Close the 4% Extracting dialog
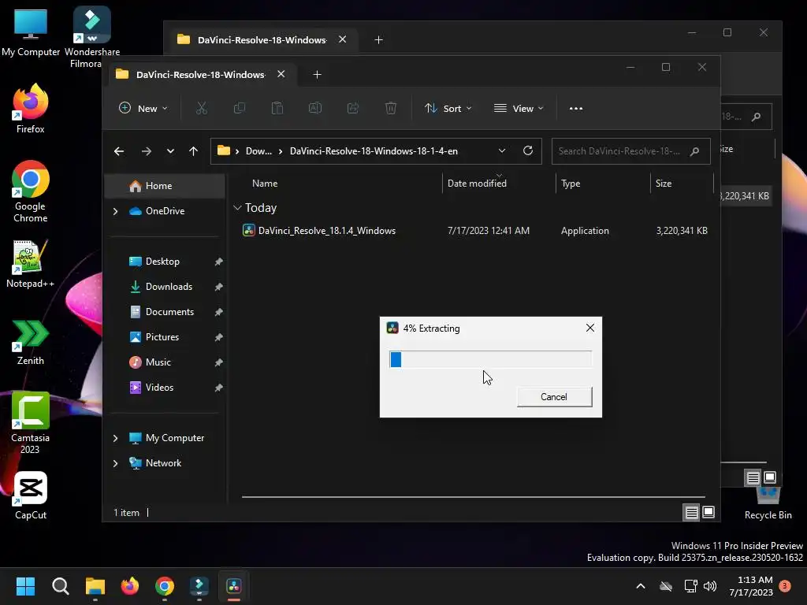 click(x=590, y=328)
